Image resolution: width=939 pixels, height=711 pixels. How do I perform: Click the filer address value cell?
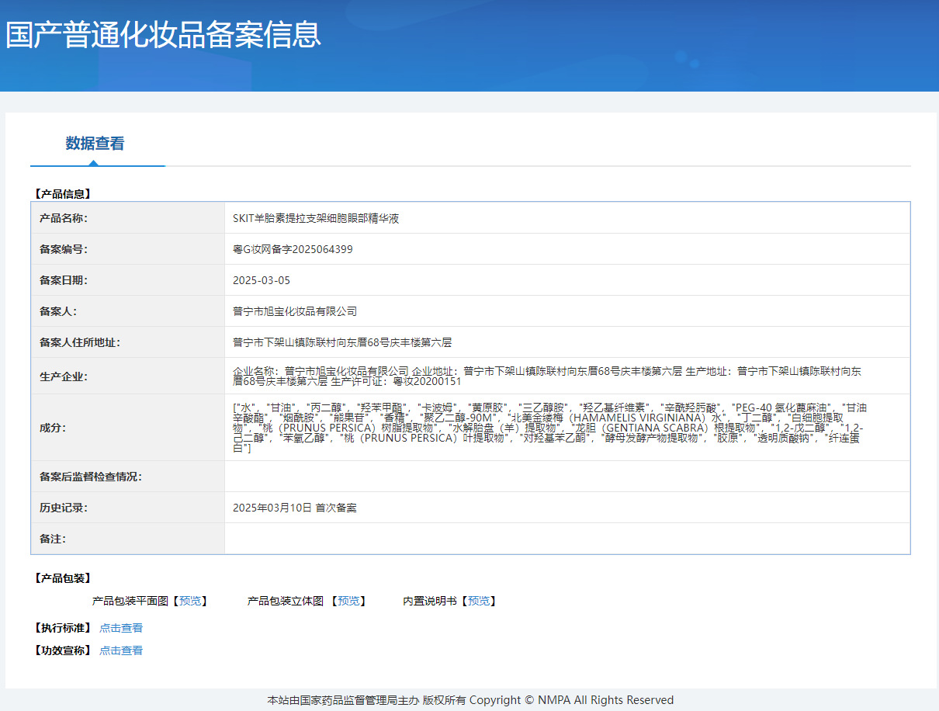342,342
